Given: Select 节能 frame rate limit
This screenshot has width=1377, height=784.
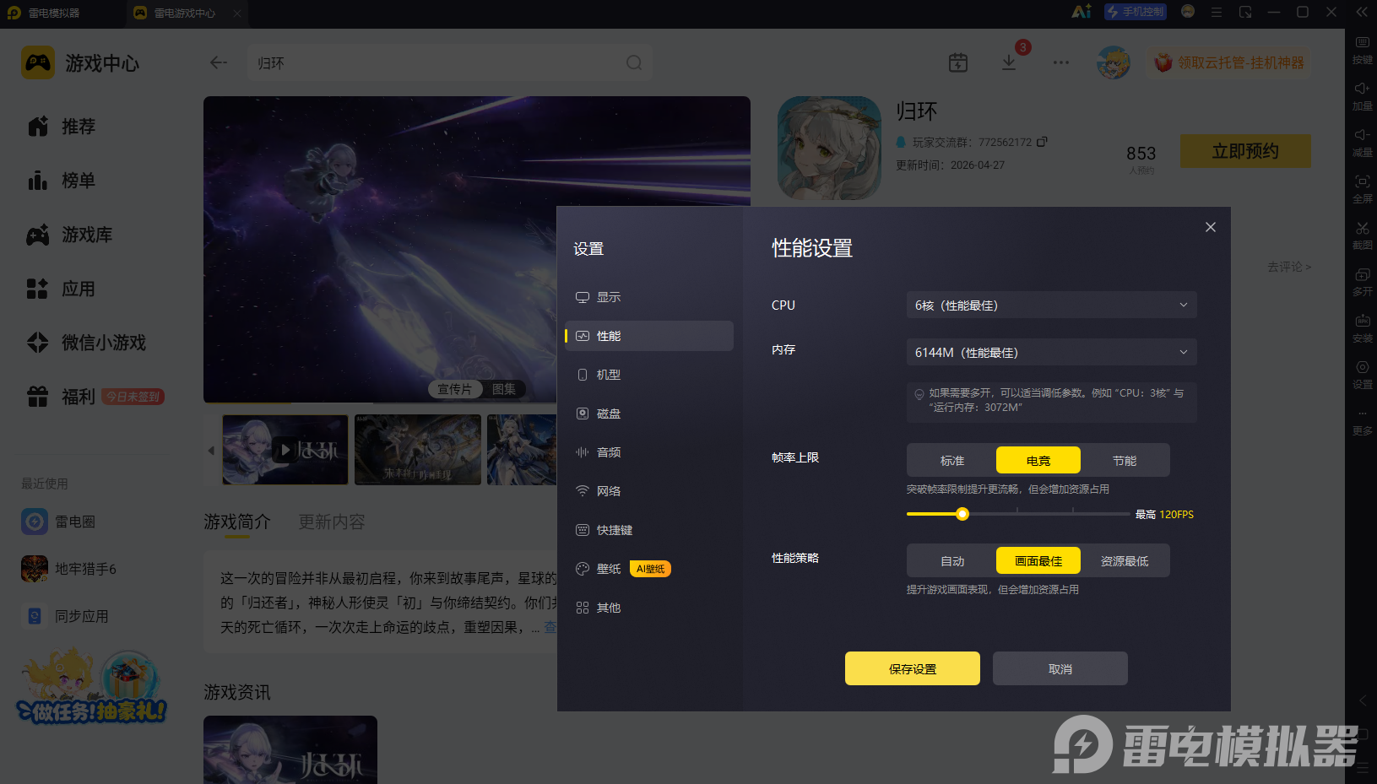Looking at the screenshot, I should tap(1125, 460).
